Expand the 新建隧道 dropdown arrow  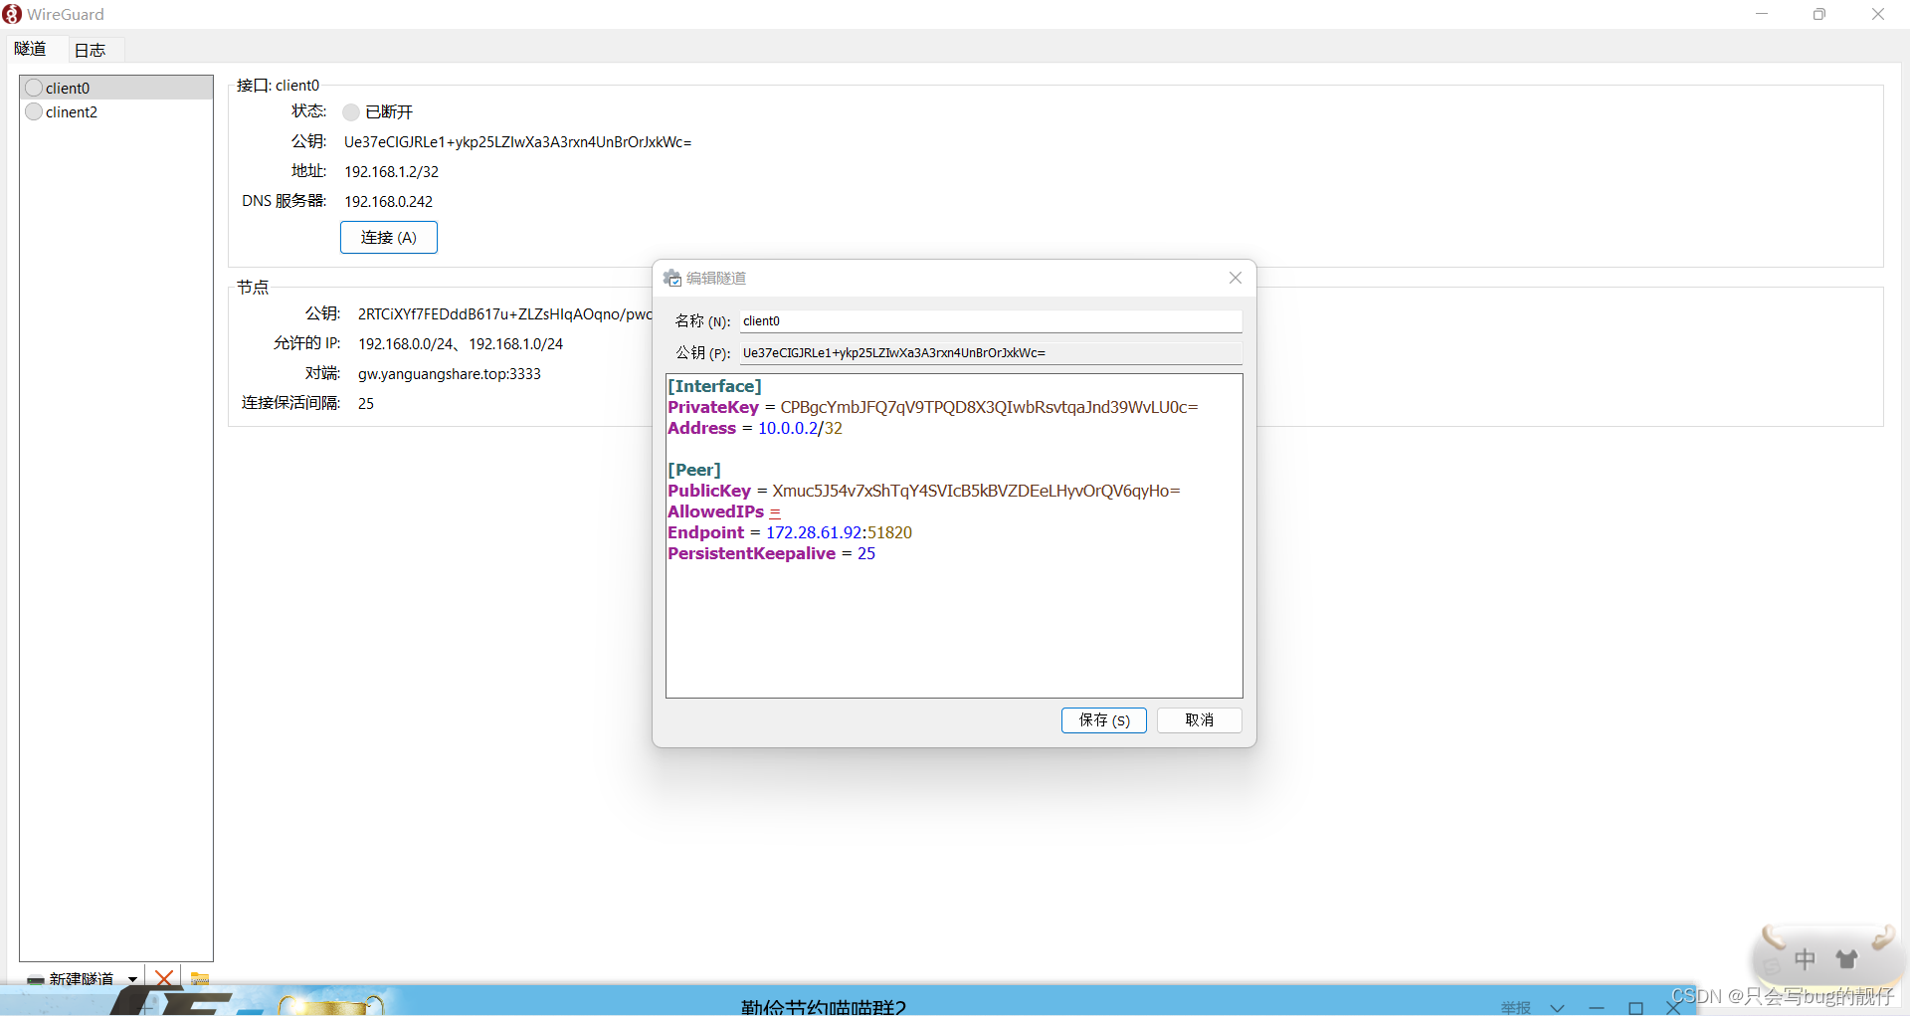(x=132, y=979)
